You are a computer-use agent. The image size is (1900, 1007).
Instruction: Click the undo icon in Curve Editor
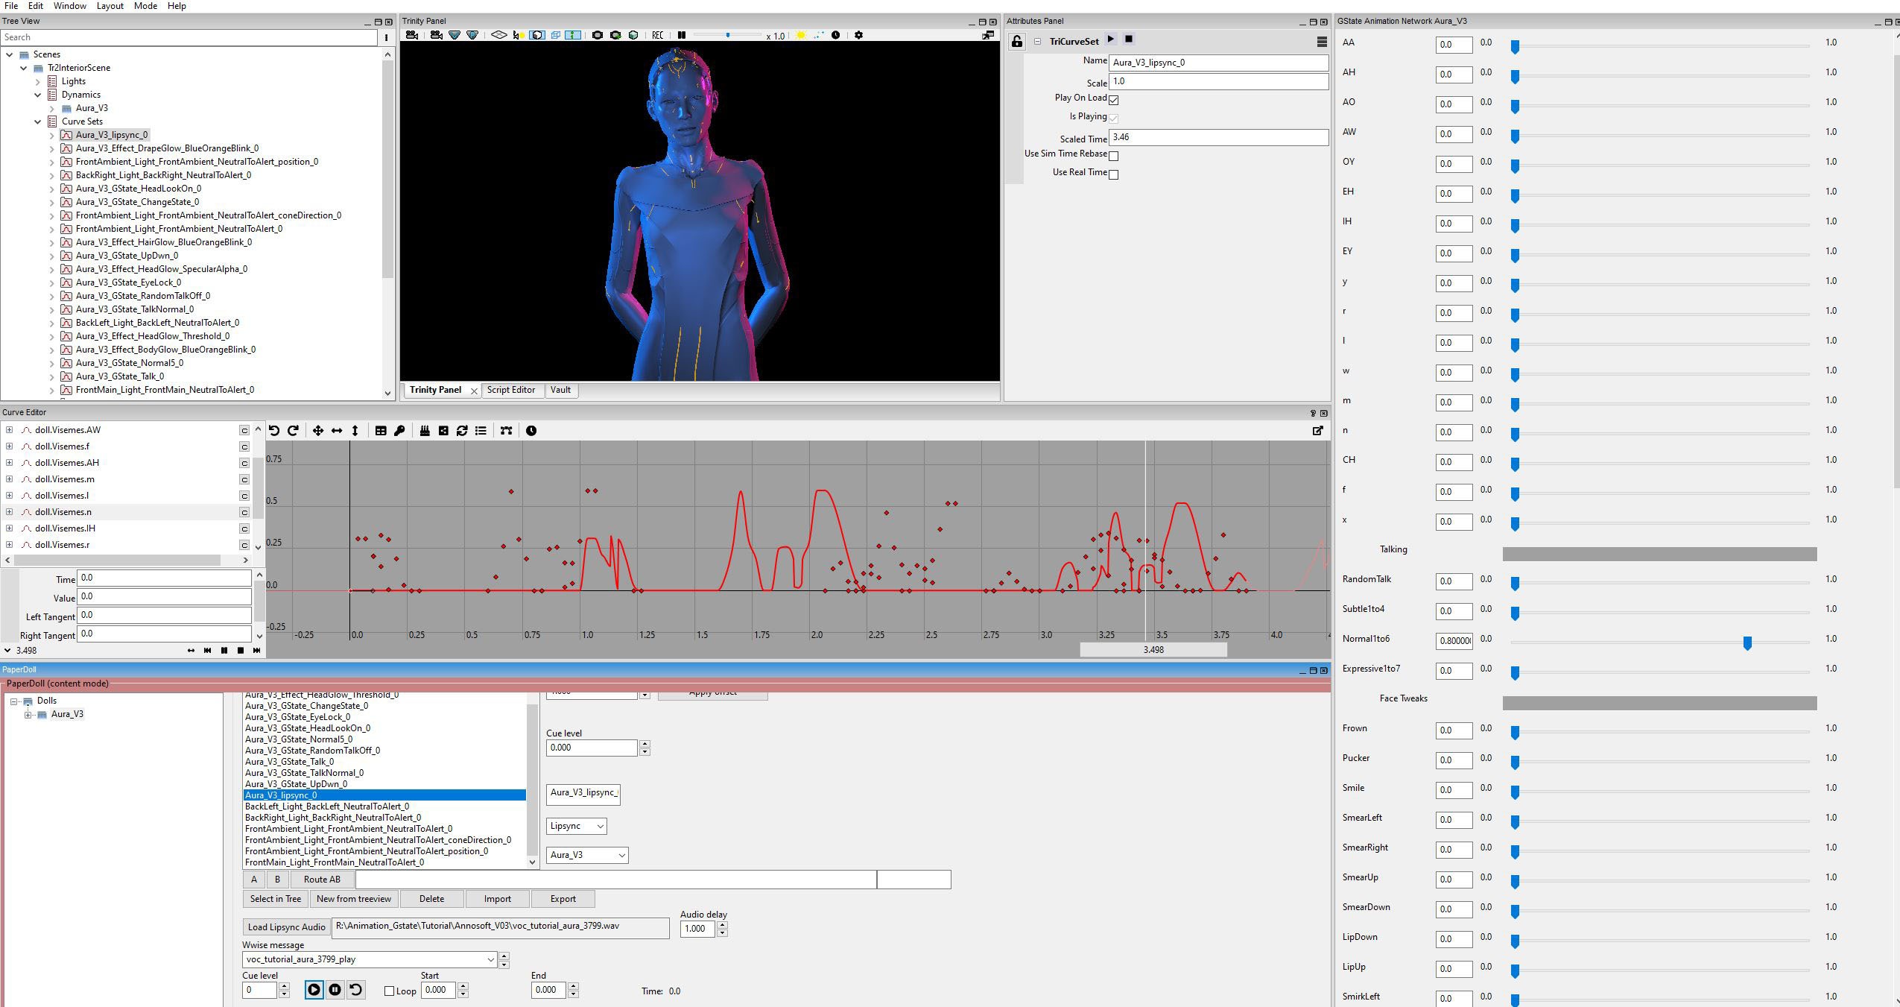pos(274,431)
